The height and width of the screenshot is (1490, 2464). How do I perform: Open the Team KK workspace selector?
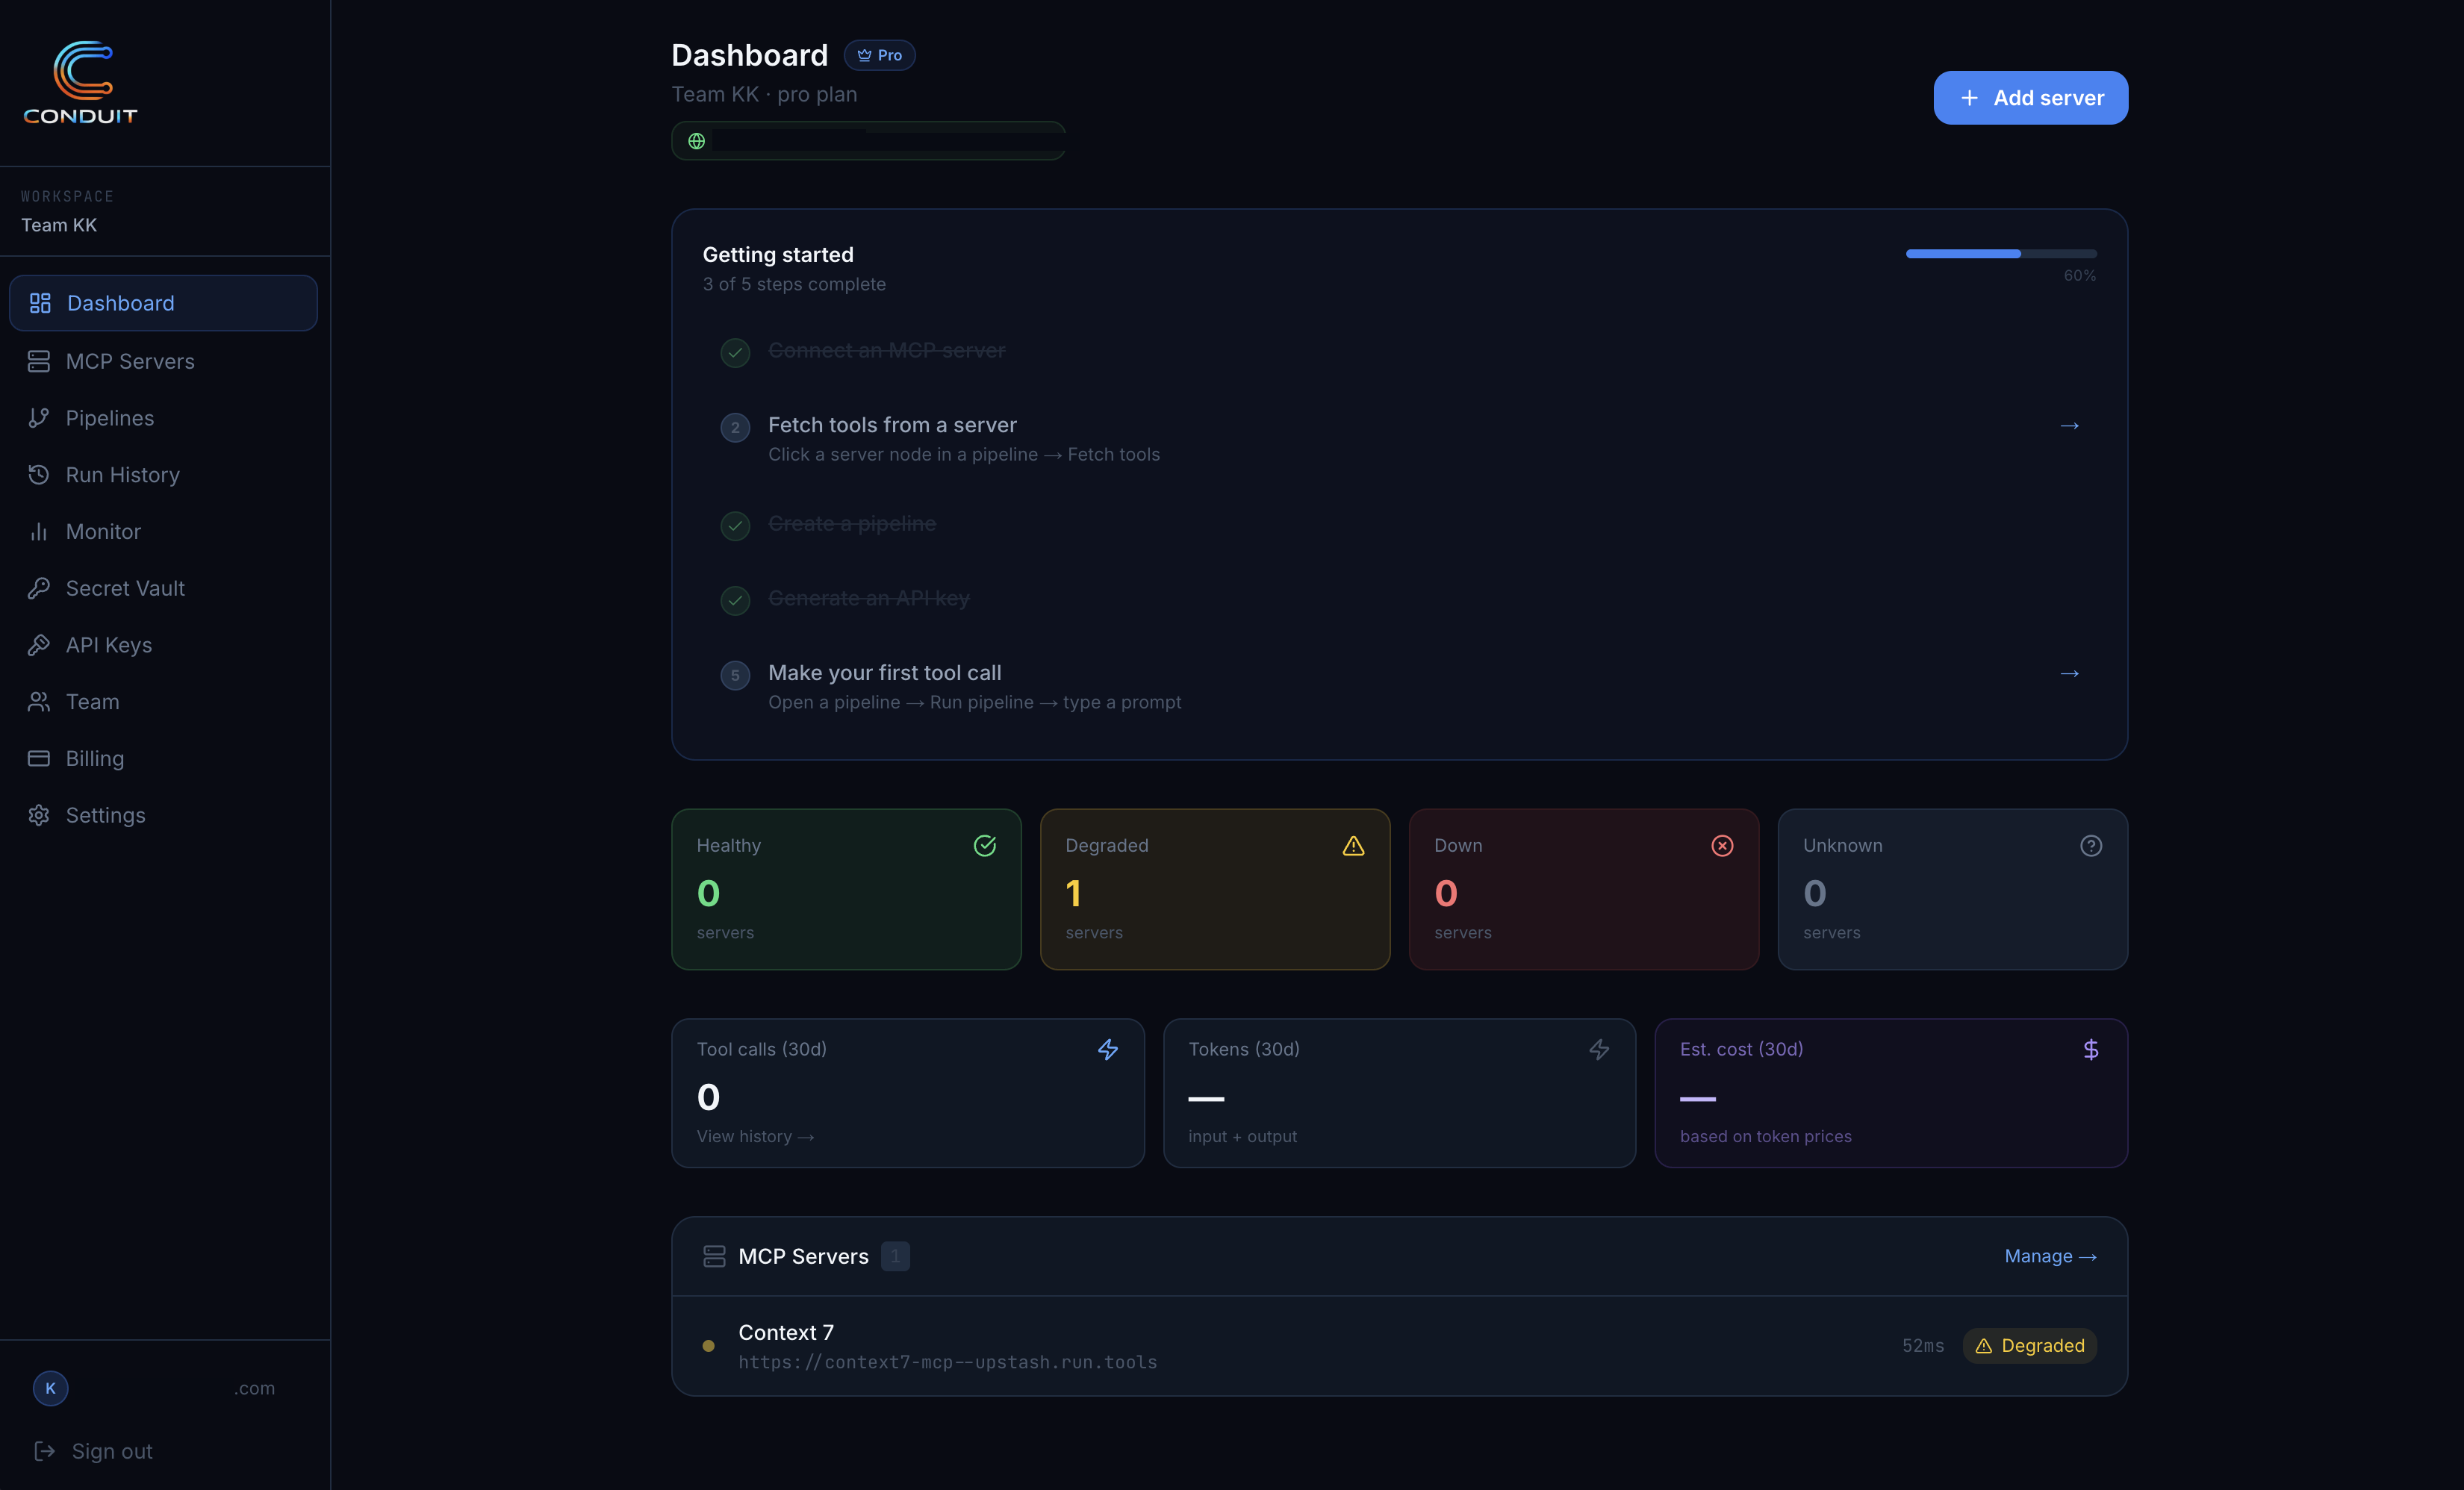point(60,225)
